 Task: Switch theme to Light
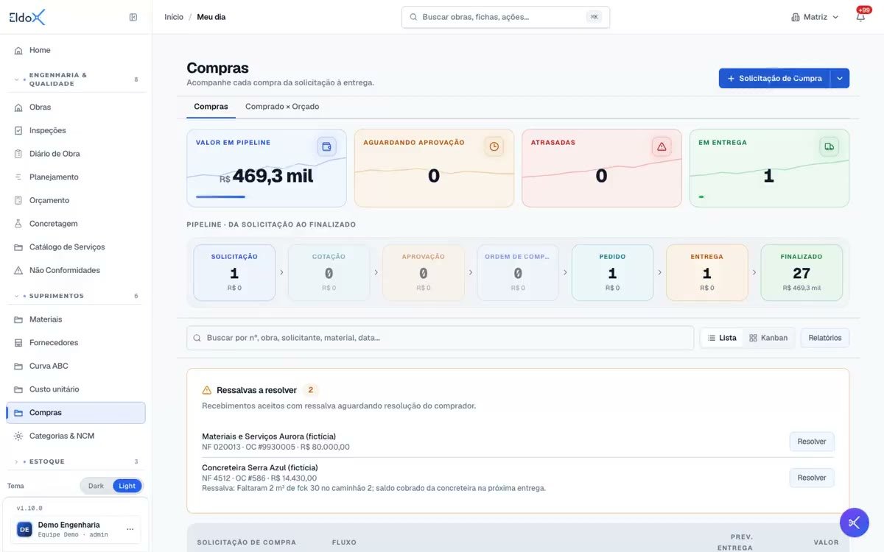127,486
